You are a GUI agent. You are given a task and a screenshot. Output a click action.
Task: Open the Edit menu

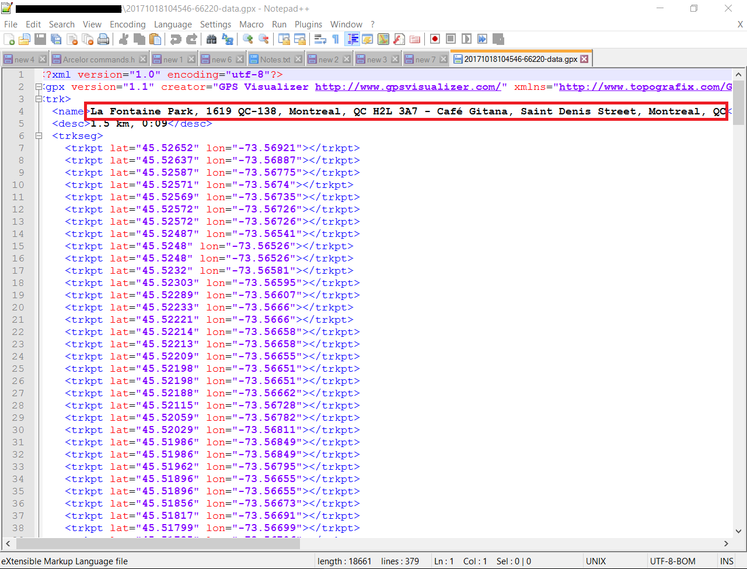click(x=33, y=25)
